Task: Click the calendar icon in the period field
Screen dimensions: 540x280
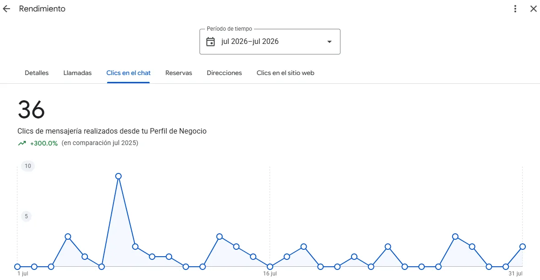Action: (211, 42)
